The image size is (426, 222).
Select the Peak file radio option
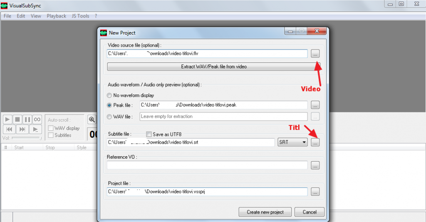[109, 105]
